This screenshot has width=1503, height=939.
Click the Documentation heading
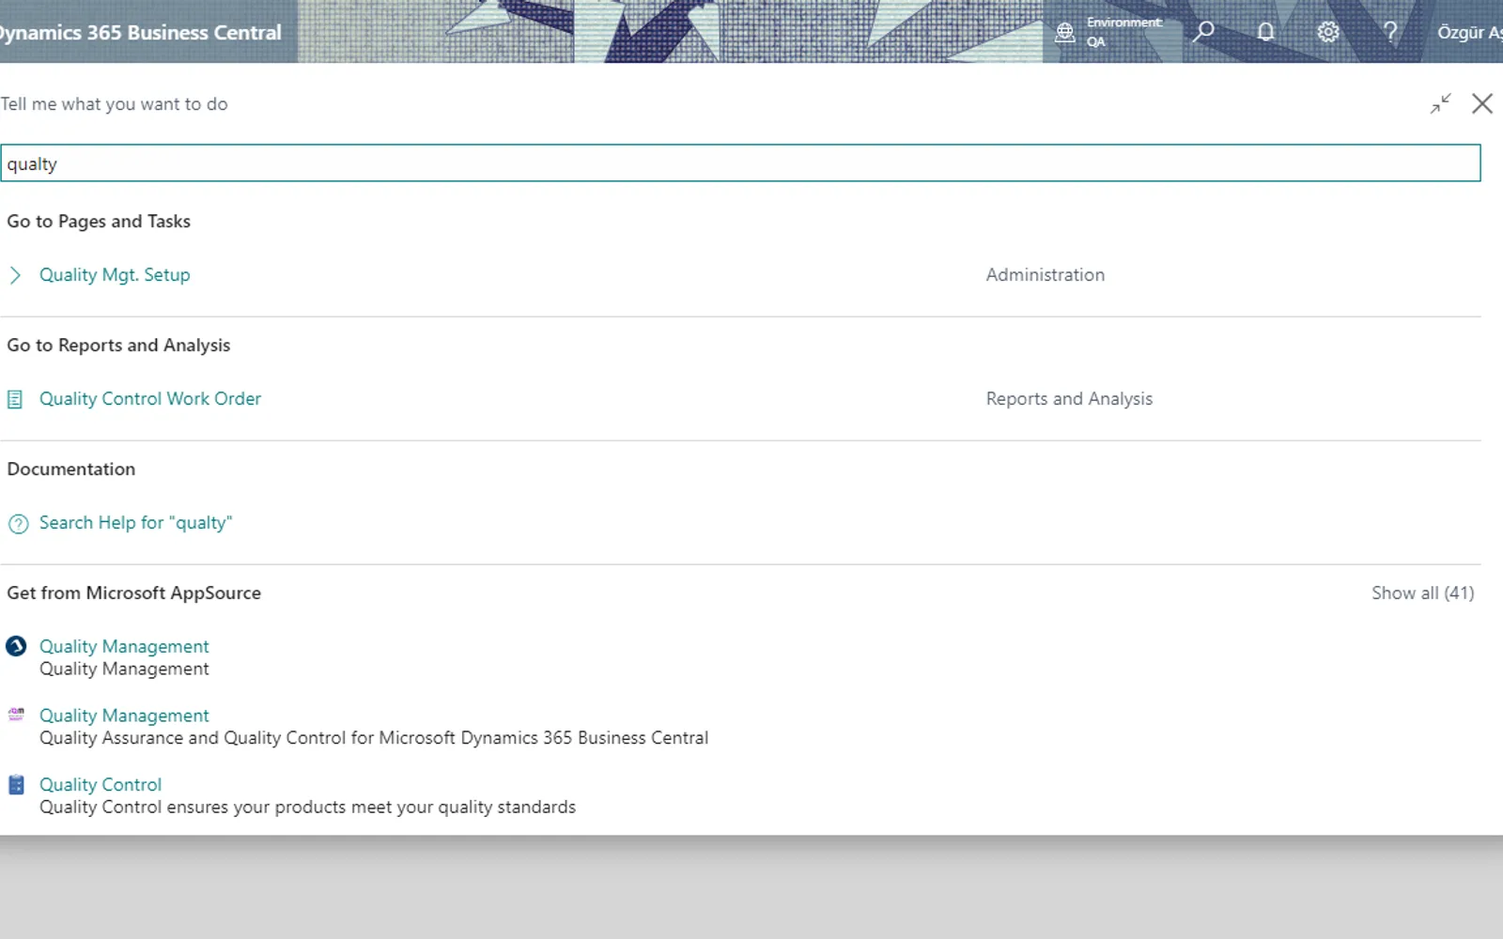[x=71, y=469]
